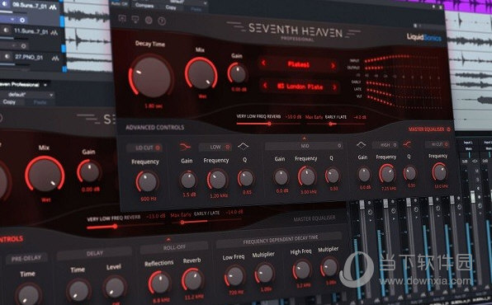The image size is (492, 305).
Task: Click Low Freq knob in back window
Action: point(234,276)
